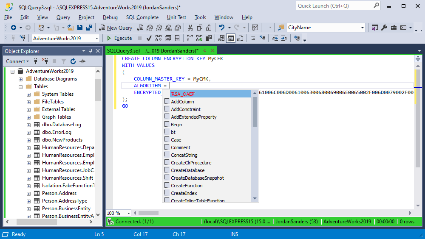Navigate backward with the blue back arrow
The height and width of the screenshot is (239, 425).
pyautogui.click(x=13, y=28)
